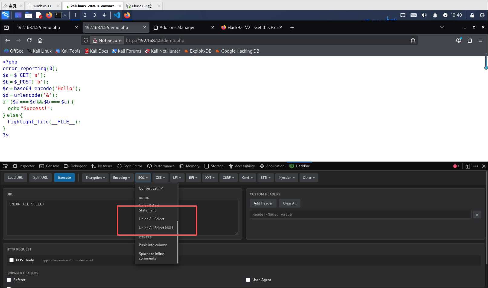Choose Union All Select NULL entry

click(156, 228)
